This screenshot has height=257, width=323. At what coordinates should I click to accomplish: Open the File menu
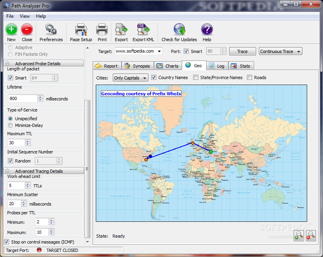pos(10,16)
